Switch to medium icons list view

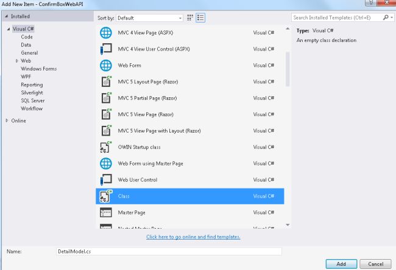200,18
